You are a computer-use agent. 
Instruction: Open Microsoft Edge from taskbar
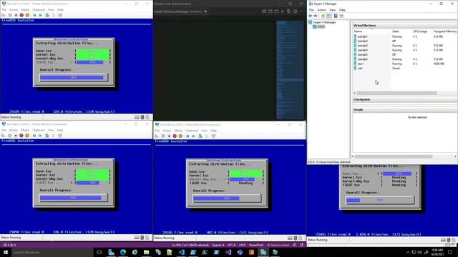pyautogui.click(x=123, y=252)
